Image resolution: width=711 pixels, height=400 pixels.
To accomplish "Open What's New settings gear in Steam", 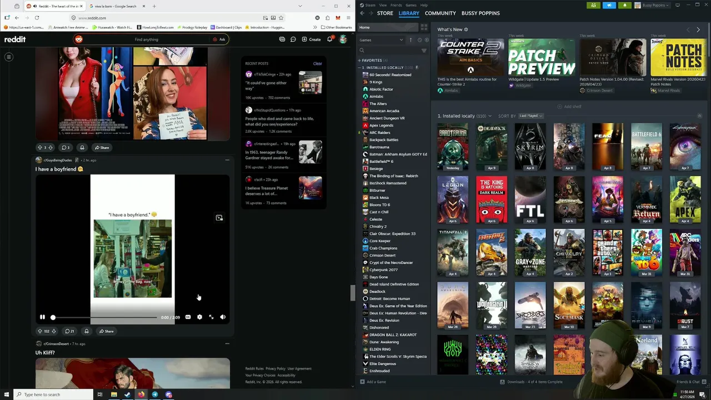I will point(465,29).
